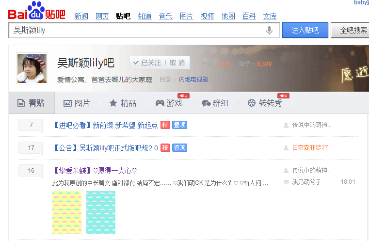Click the NEW badge above 游戏
369x241 pixels.
tap(183, 96)
